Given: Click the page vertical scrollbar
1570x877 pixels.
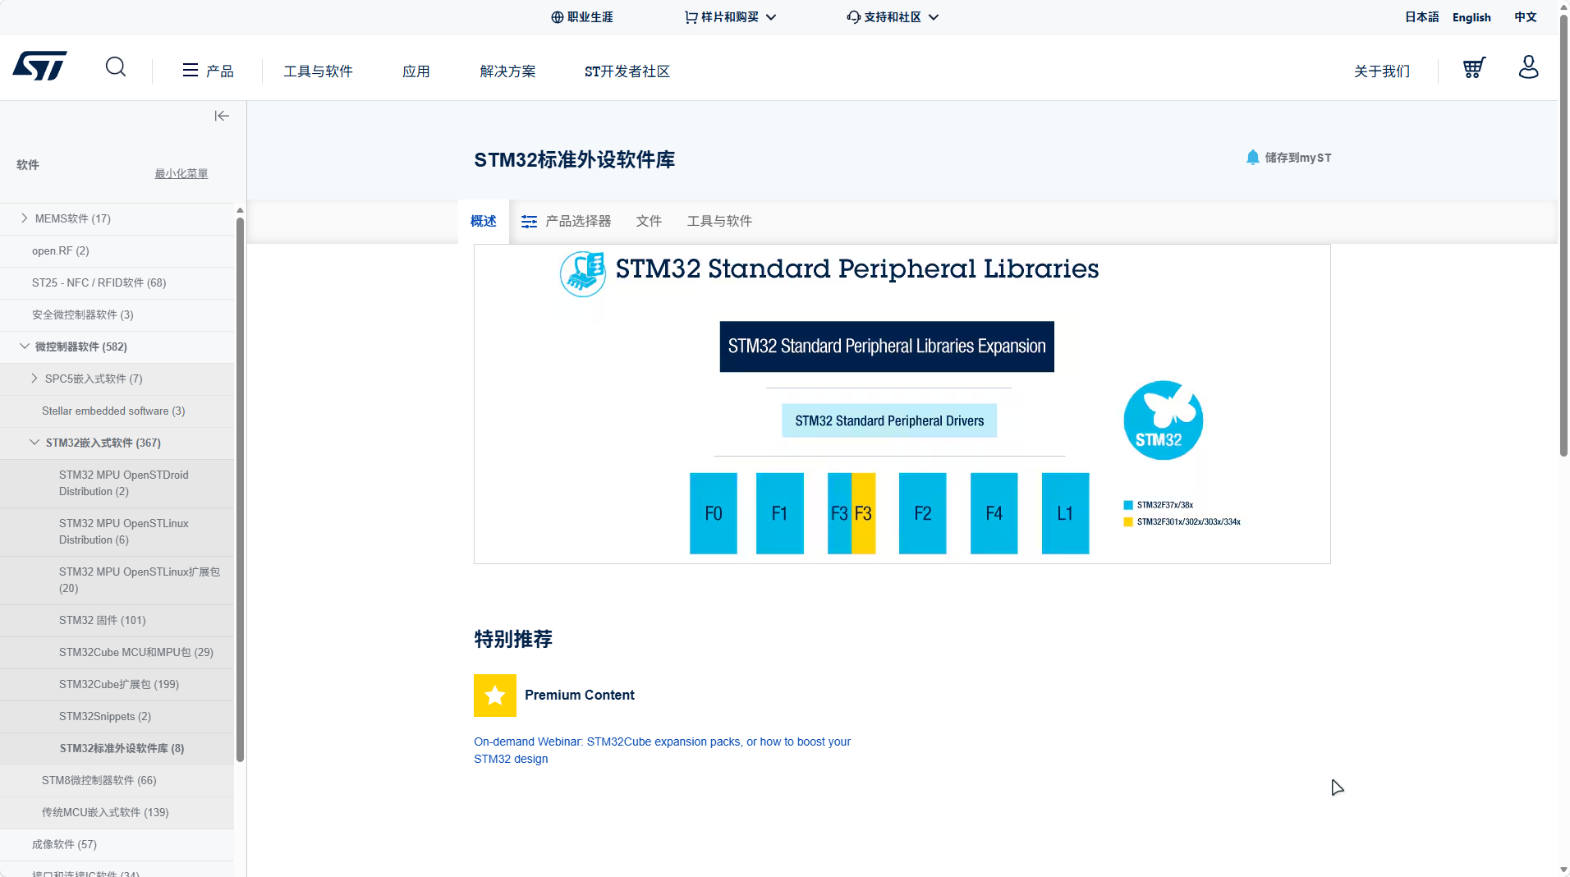Looking at the screenshot, I should point(1563,234).
